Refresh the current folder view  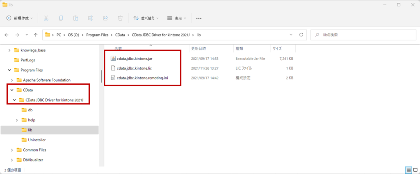click(301, 35)
